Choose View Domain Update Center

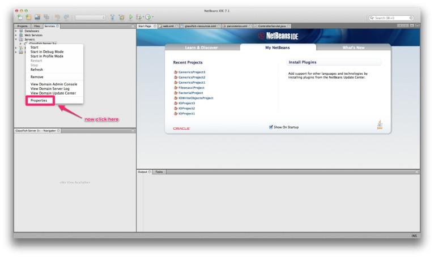click(x=54, y=93)
